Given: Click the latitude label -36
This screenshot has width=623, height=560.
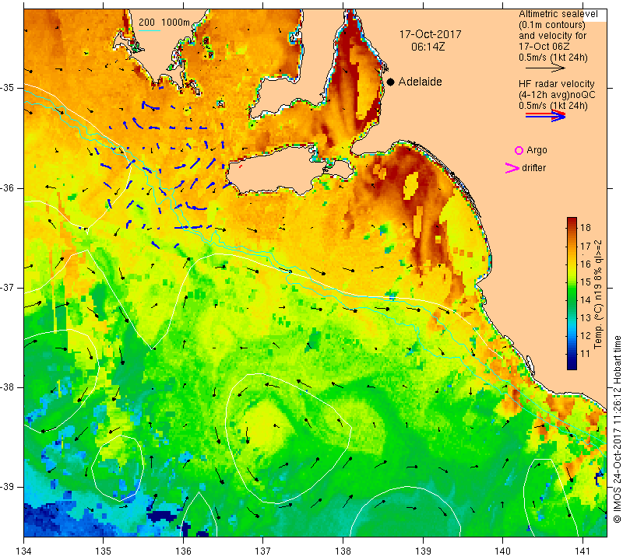Looking at the screenshot, I should click(x=7, y=187).
